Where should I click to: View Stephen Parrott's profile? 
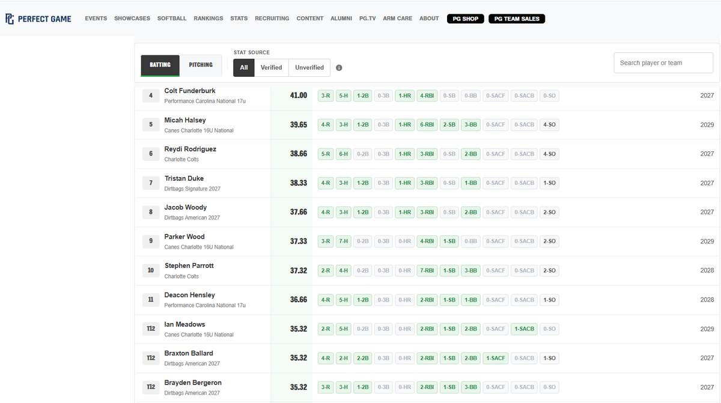(x=189, y=265)
